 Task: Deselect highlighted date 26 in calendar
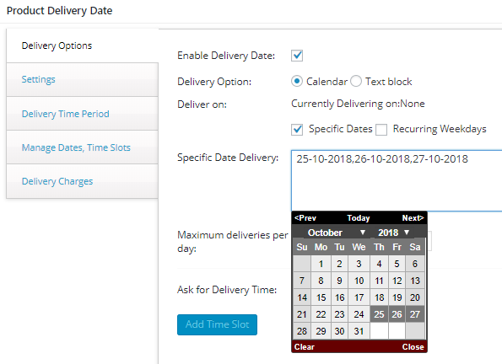click(397, 314)
